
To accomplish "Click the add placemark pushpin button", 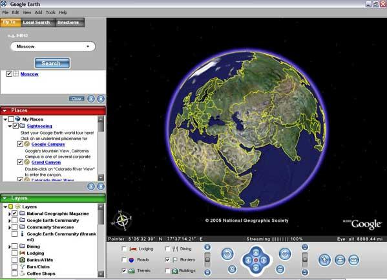I will click(324, 260).
